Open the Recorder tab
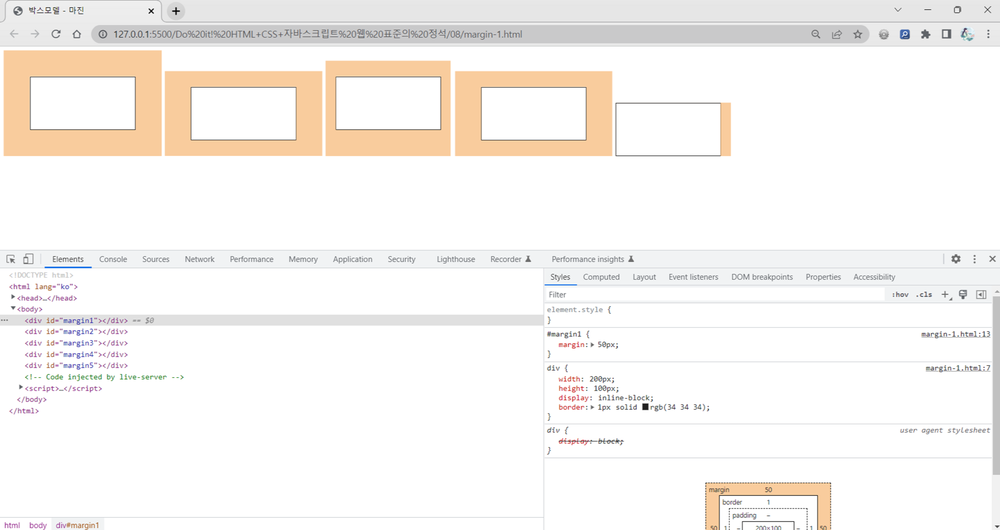 pos(510,259)
